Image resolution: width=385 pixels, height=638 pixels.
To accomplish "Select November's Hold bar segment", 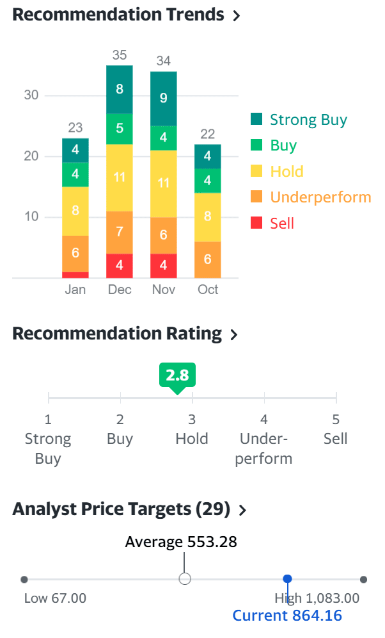I will [164, 183].
